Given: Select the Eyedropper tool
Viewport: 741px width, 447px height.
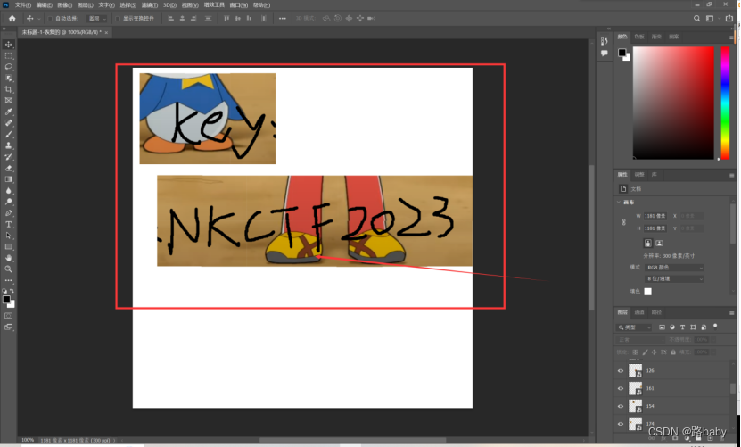Looking at the screenshot, I should tap(9, 112).
